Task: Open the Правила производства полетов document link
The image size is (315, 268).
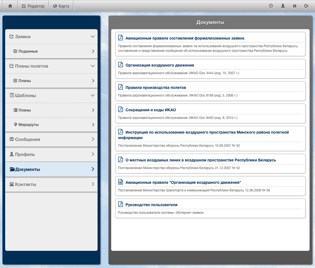Action: pos(156,88)
